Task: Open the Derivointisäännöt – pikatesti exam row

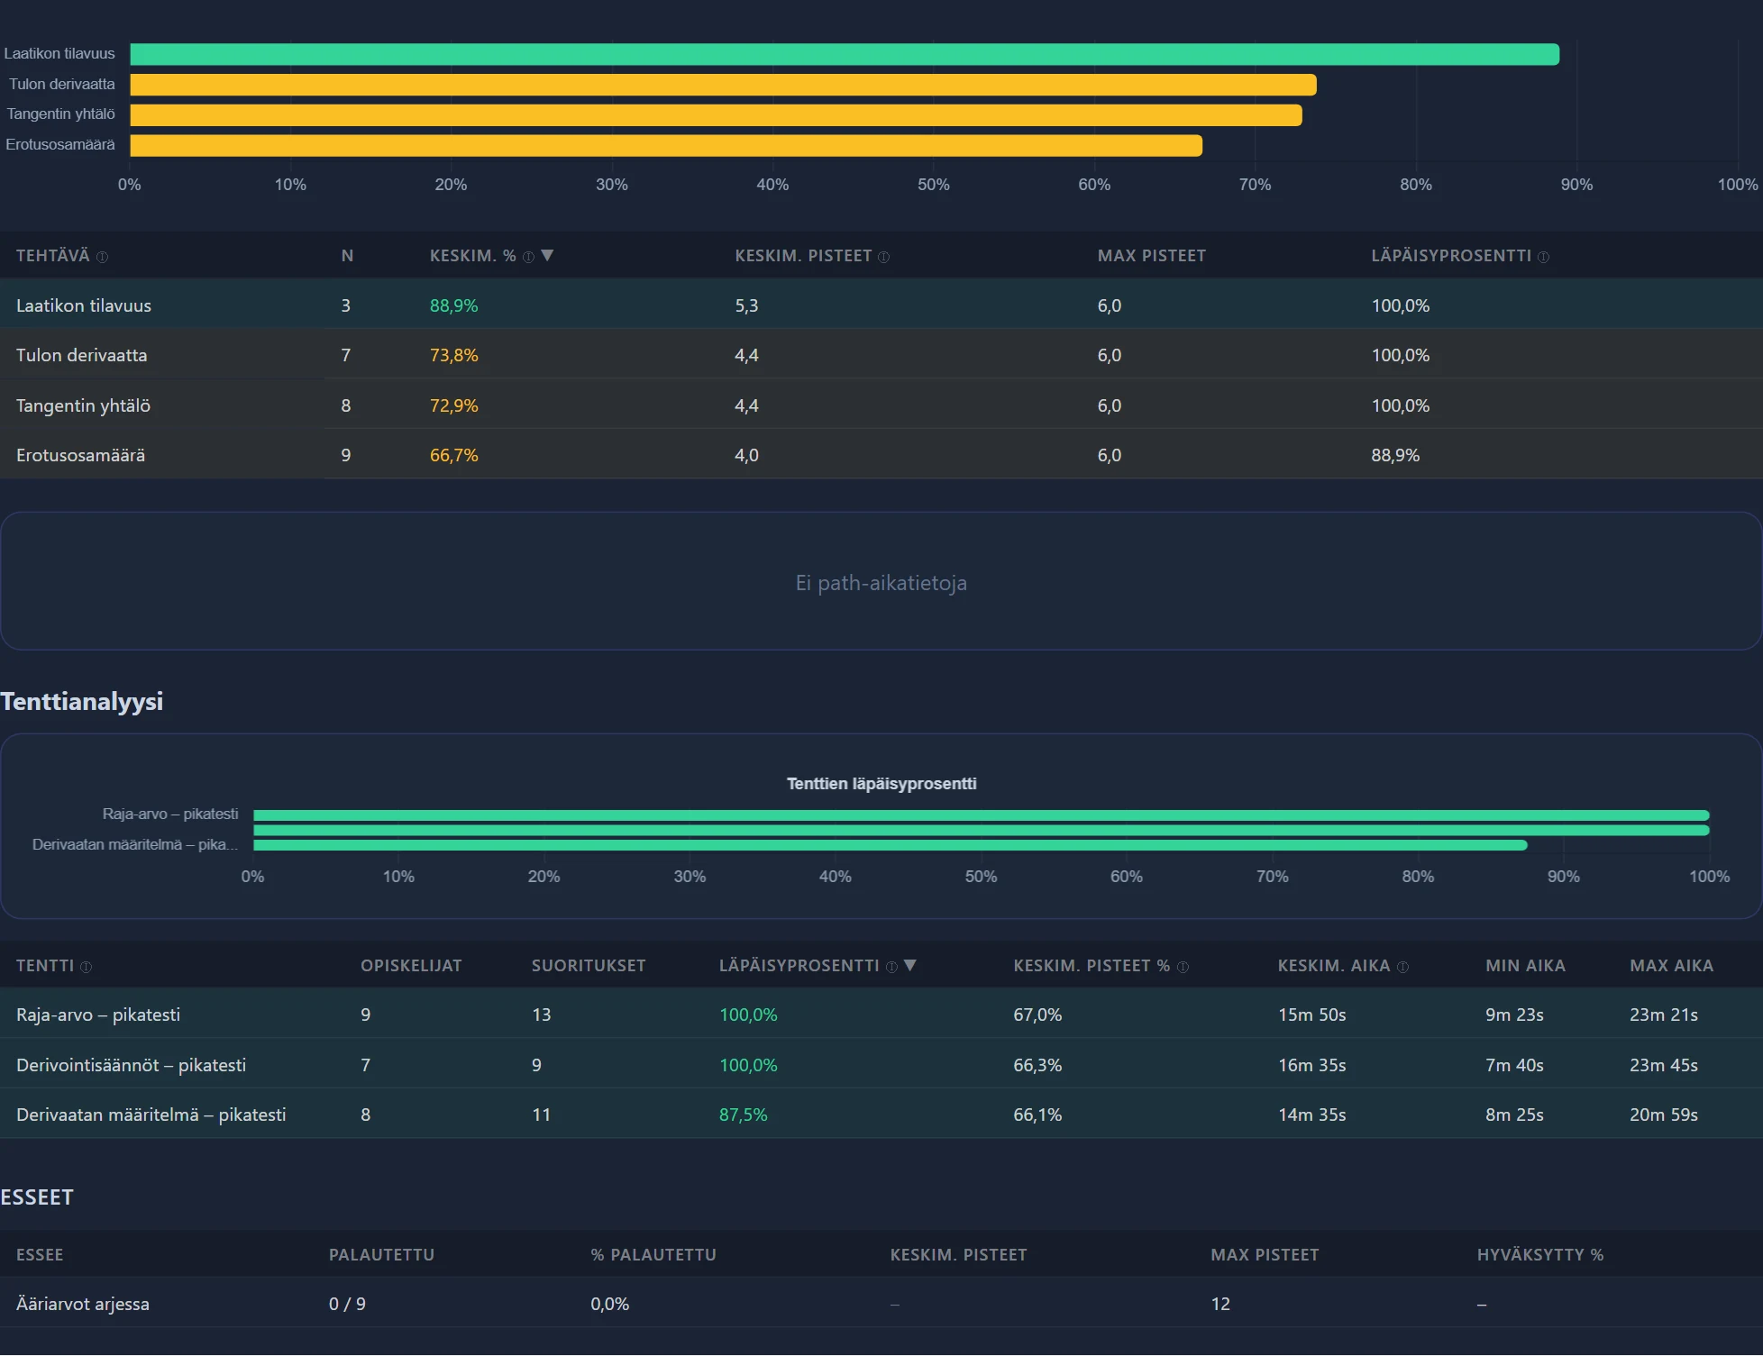Action: [881, 1065]
